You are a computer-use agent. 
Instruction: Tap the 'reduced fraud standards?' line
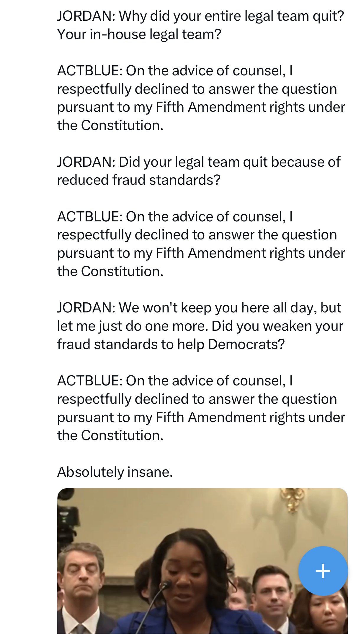tap(139, 180)
